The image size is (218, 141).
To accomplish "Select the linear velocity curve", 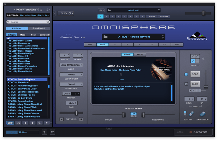I will 193,57.
